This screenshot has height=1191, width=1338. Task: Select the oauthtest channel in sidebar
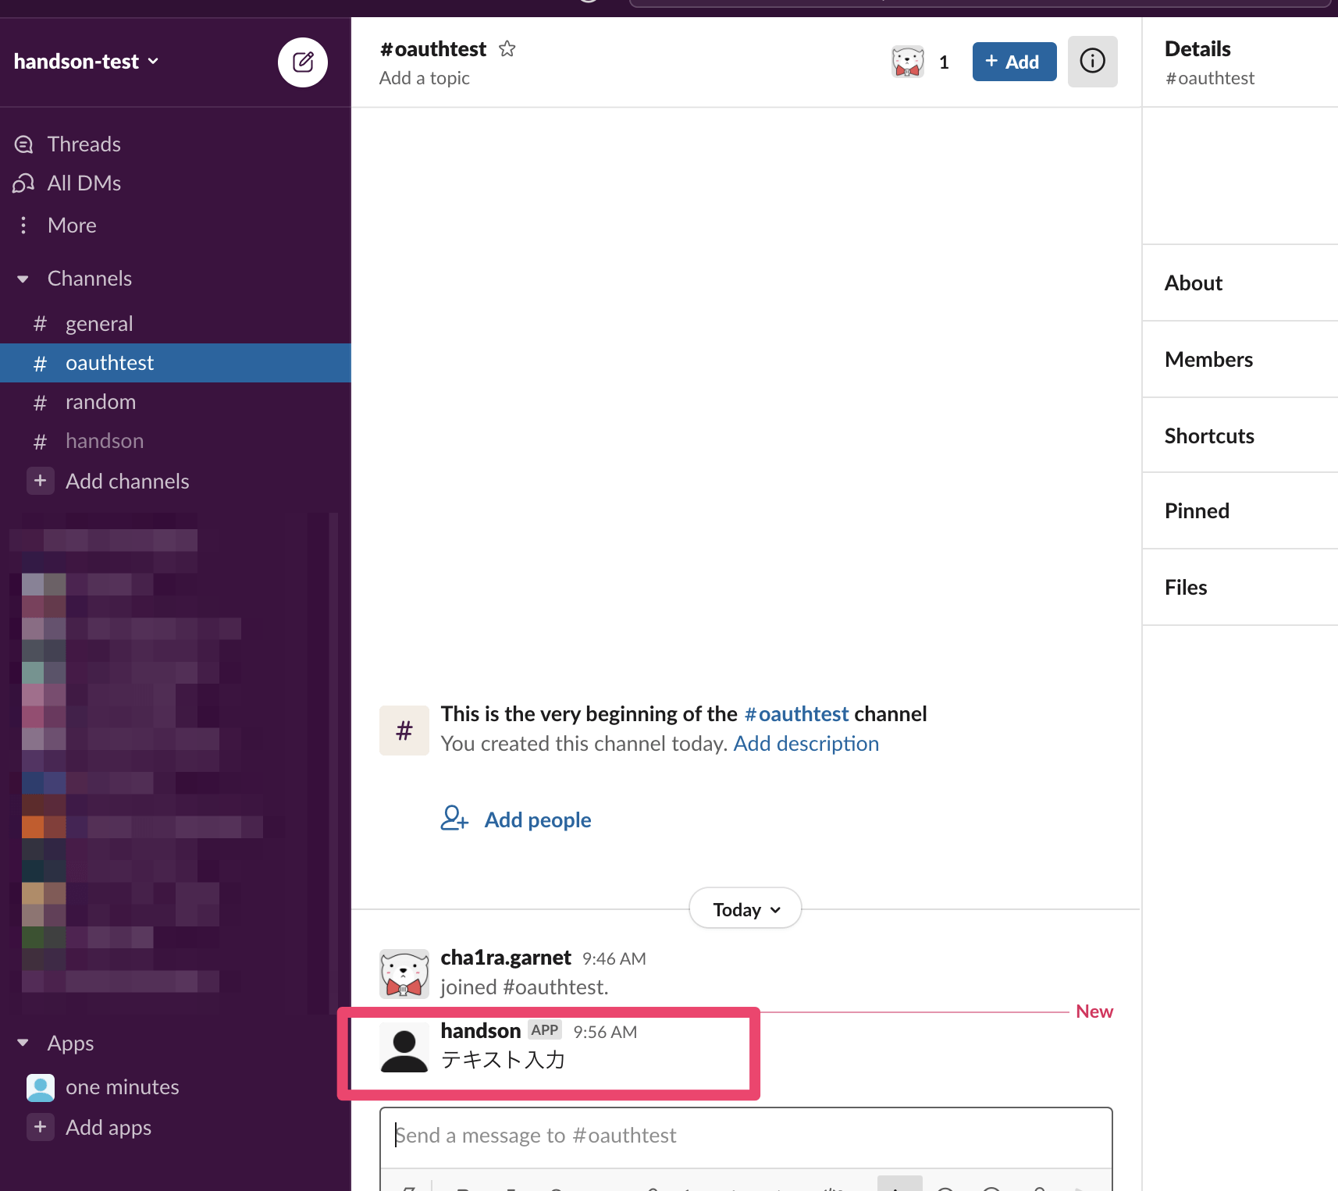tap(176, 363)
